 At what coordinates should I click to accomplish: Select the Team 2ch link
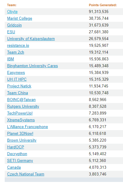(x=16, y=52)
